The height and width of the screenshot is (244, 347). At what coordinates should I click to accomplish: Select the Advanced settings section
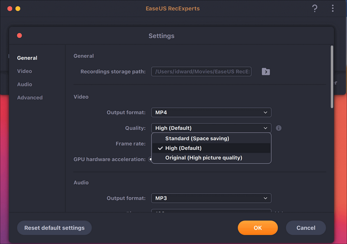click(x=30, y=98)
